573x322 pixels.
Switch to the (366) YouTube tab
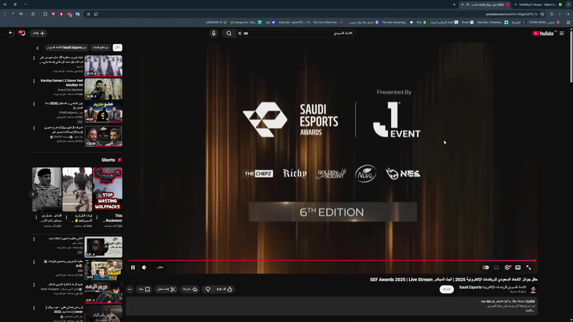[x=486, y=4]
